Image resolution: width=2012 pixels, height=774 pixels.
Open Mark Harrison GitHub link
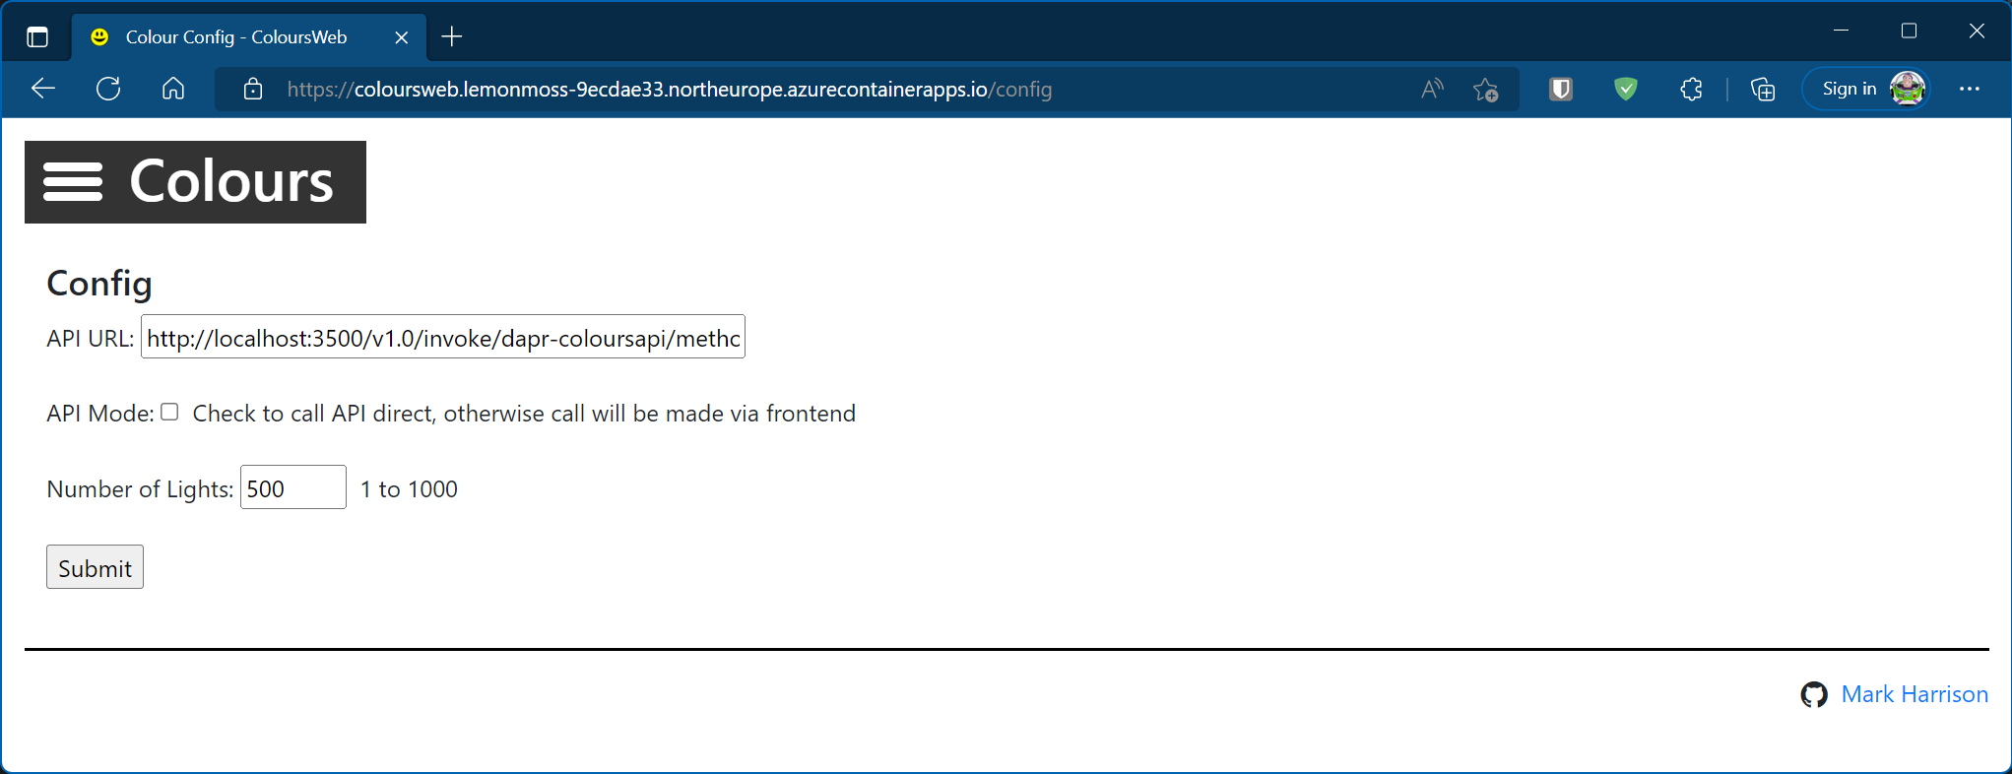point(1914,694)
